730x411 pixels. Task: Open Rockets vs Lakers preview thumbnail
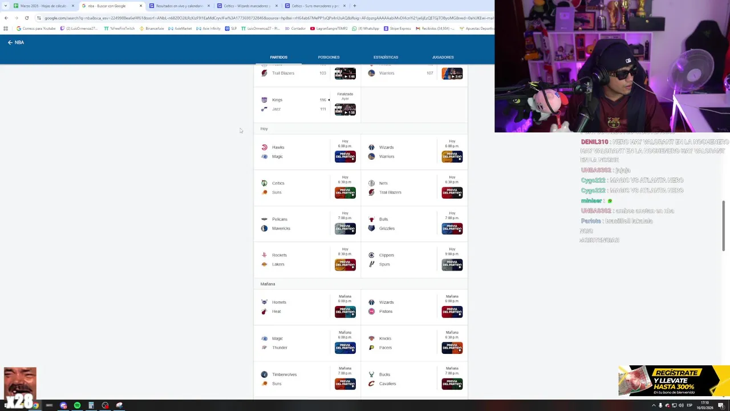tap(345, 264)
